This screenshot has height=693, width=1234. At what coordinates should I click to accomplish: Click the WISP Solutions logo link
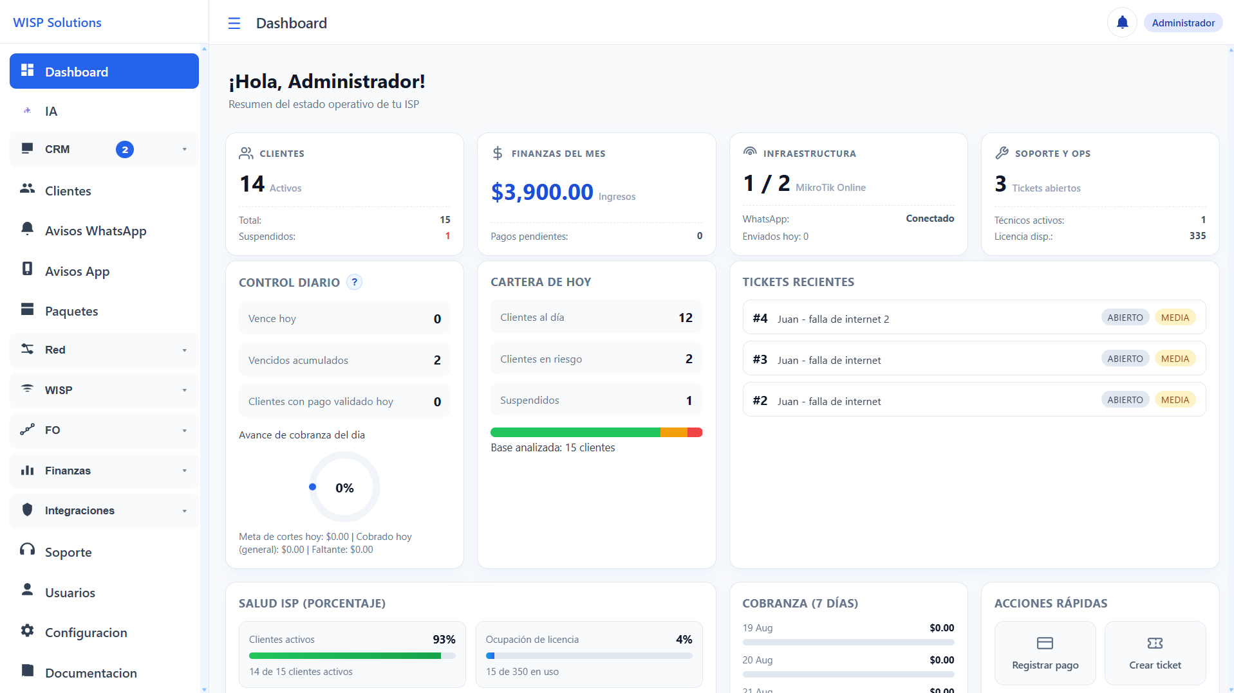click(57, 22)
